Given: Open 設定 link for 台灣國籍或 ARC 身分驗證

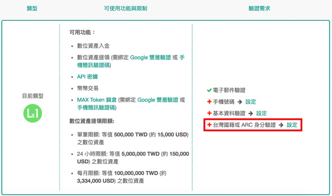Looking at the screenshot, I should click(x=292, y=125).
